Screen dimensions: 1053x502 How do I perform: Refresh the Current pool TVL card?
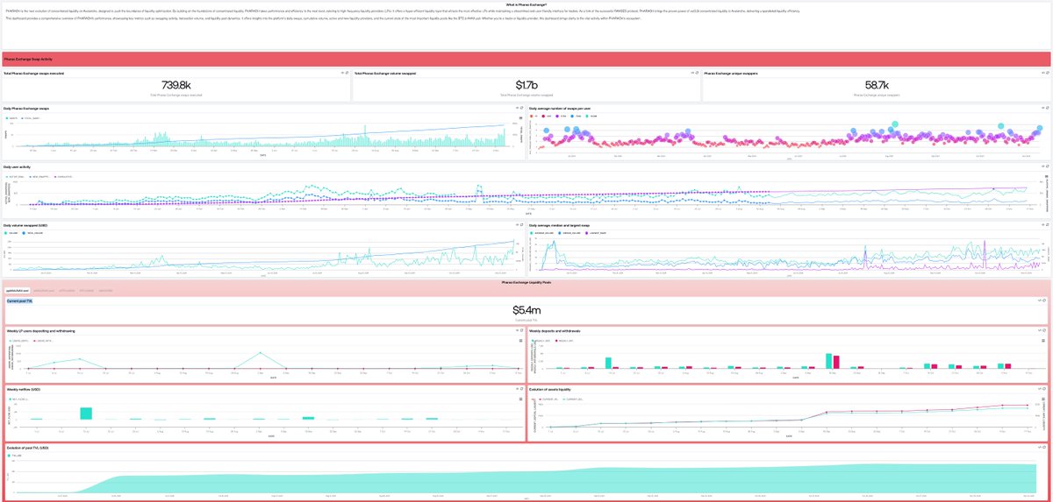[x=1045, y=300]
